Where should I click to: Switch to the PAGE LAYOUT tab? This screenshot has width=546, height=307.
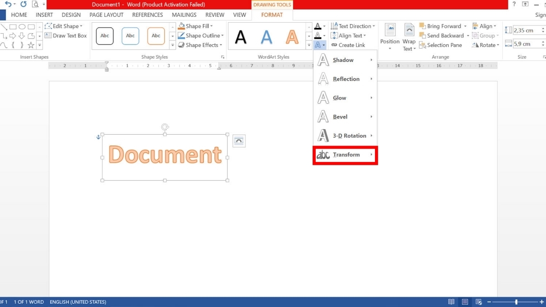click(106, 15)
